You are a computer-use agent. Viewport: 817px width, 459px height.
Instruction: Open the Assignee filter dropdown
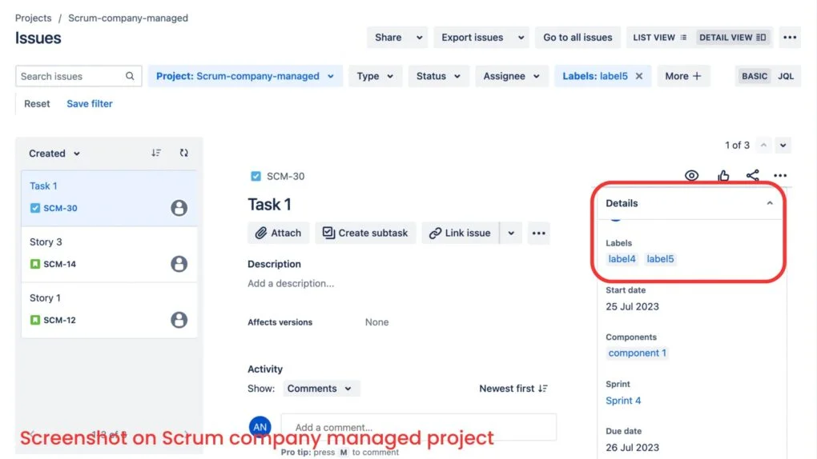pos(511,76)
